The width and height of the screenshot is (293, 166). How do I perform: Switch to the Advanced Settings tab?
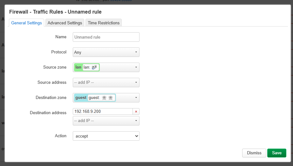coord(65,23)
